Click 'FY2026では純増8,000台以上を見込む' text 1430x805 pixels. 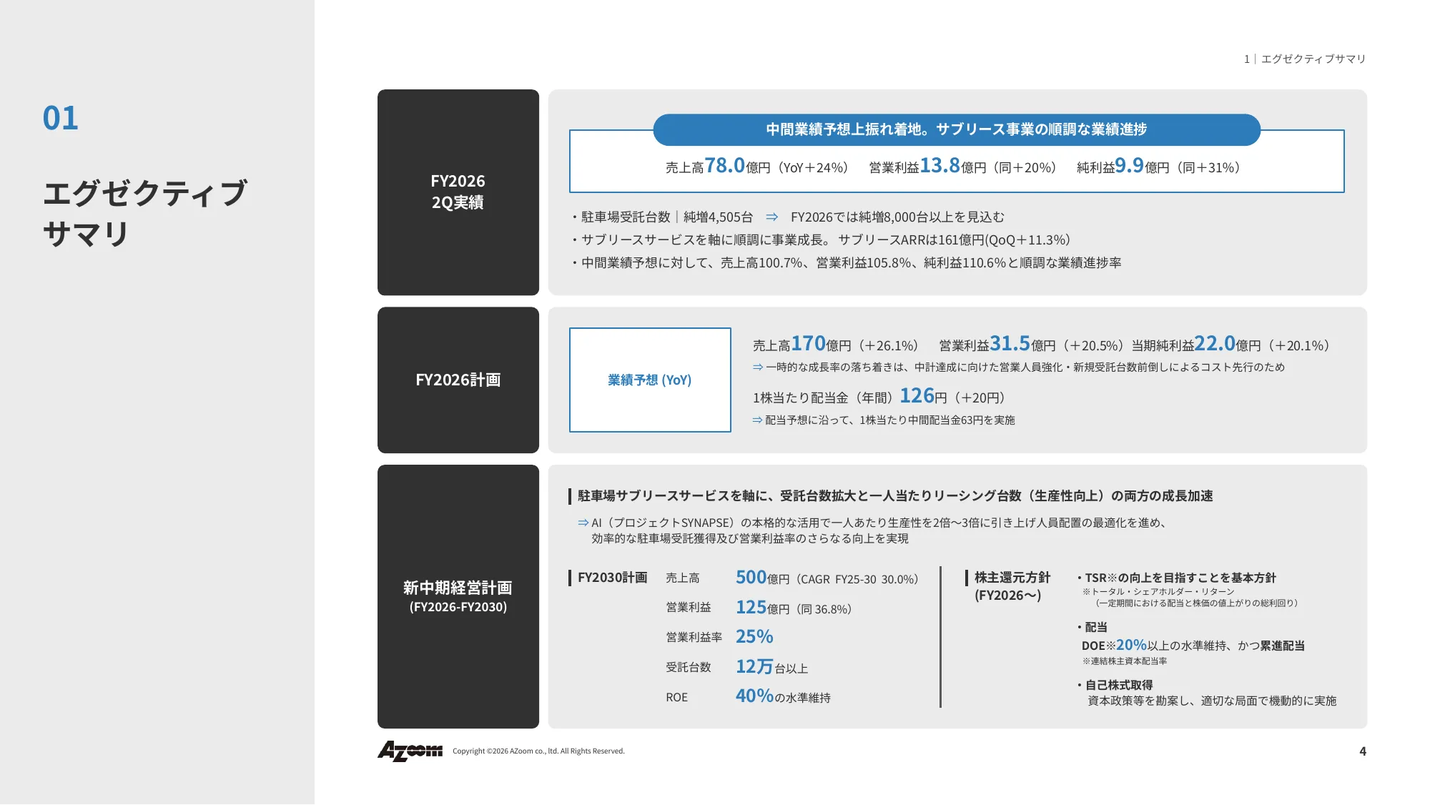coord(897,217)
